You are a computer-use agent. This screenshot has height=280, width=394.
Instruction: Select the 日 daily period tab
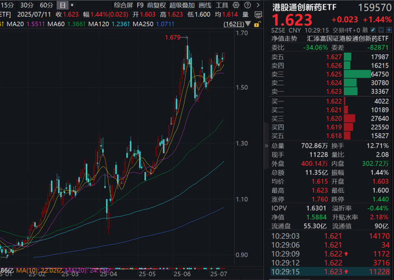62,5
